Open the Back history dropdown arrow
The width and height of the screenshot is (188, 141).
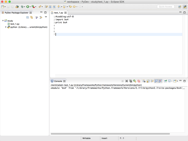(x=77, y=7)
